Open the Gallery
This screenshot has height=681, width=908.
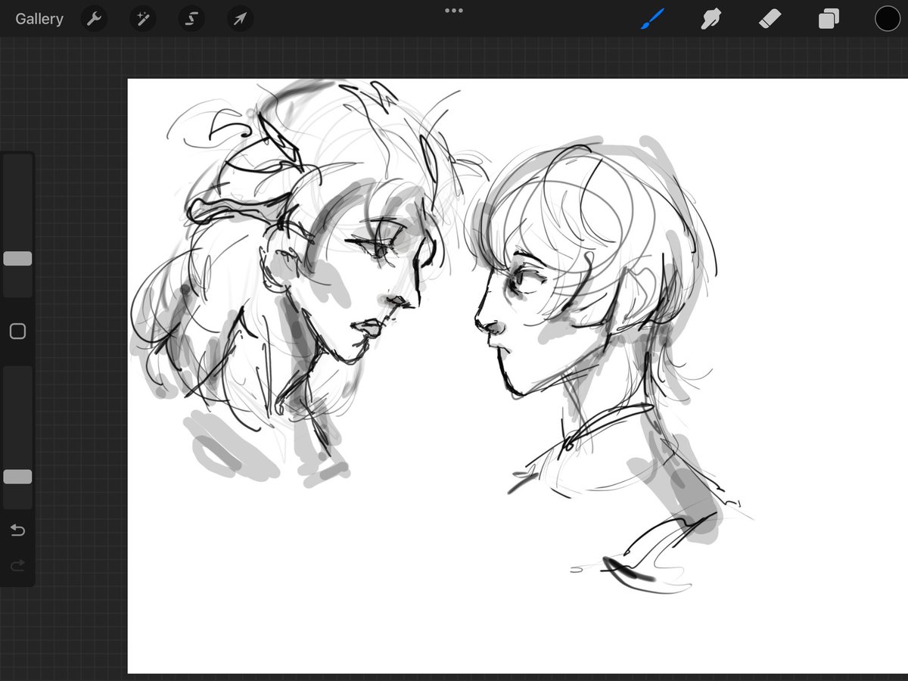pyautogui.click(x=39, y=19)
